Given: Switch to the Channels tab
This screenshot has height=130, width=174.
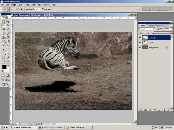Looking at the screenshot, I should point(151,25).
